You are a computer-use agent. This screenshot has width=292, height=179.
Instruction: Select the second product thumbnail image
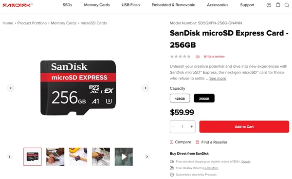tap(55, 157)
